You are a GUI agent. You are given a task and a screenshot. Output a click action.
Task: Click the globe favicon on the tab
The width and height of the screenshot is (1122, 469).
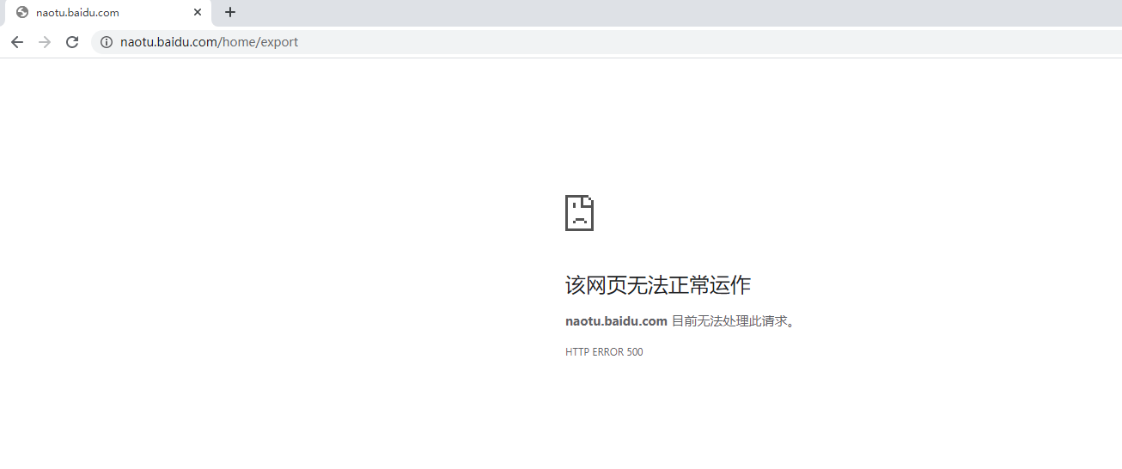point(22,13)
